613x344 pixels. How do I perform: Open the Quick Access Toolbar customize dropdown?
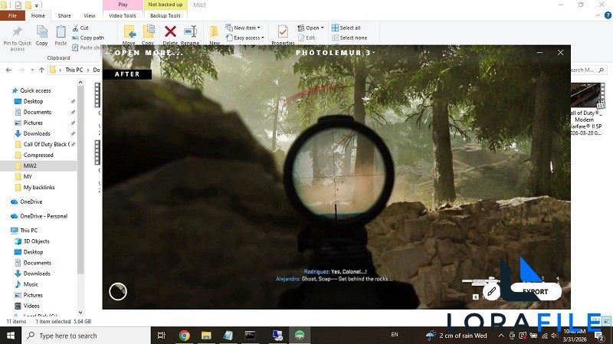pyautogui.click(x=37, y=5)
